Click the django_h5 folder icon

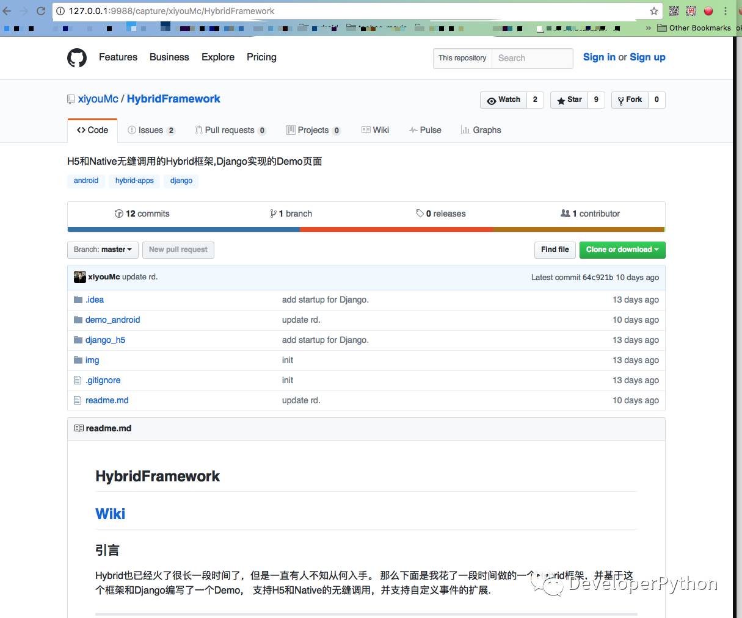pyautogui.click(x=78, y=340)
